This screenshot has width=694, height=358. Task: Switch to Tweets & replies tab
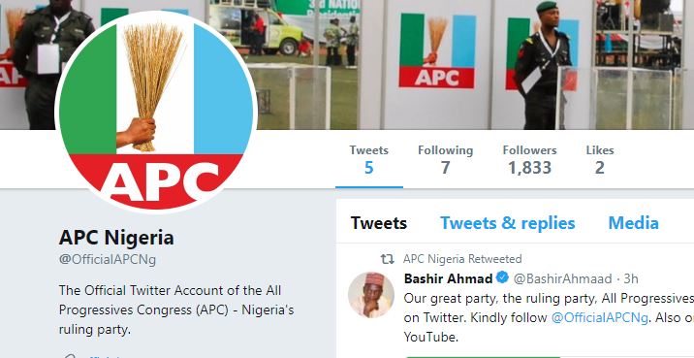click(x=508, y=223)
